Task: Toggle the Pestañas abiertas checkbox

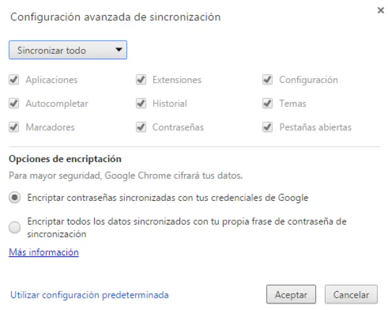Action: tap(267, 127)
